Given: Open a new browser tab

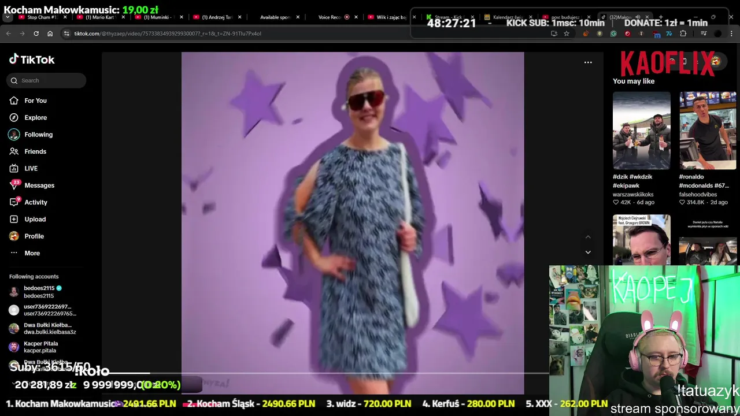Looking at the screenshot, I should pyautogui.click(x=661, y=17).
